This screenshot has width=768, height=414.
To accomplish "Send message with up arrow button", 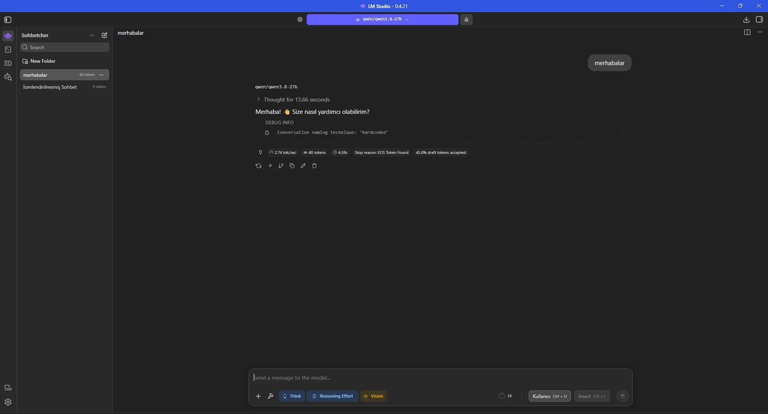I will (x=622, y=396).
